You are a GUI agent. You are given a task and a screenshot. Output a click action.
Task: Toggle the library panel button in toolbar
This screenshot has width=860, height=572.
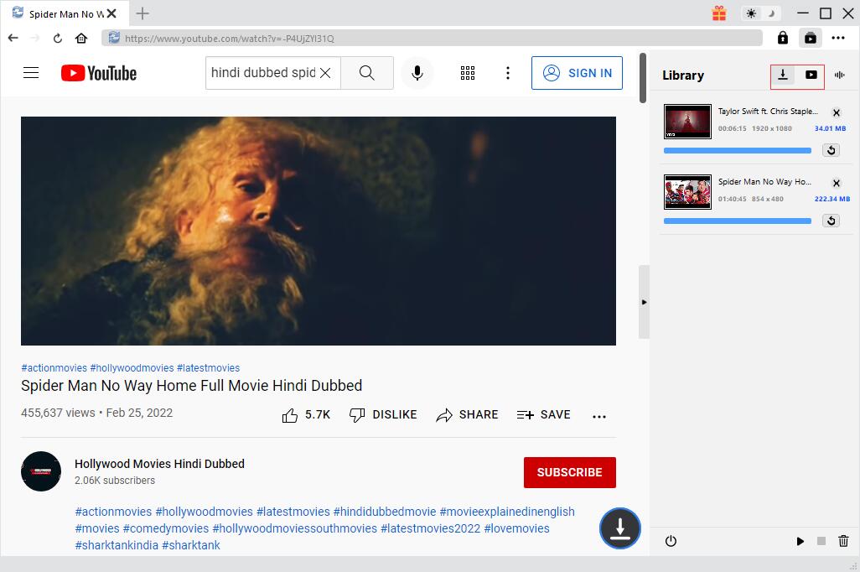pos(810,38)
